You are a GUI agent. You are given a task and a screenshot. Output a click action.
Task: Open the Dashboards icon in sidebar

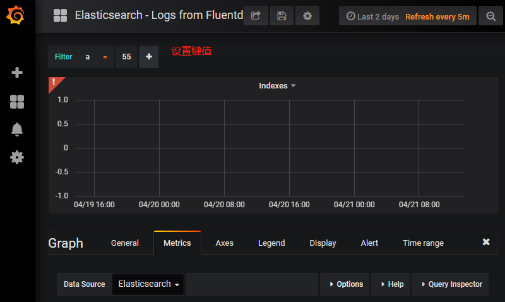[17, 102]
